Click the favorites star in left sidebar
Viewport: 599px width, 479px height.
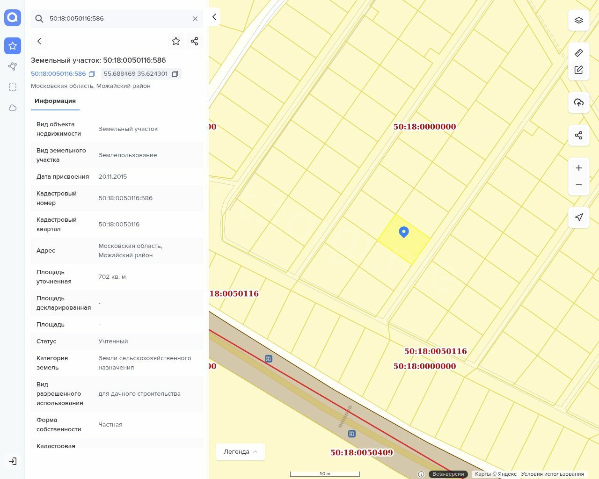(13, 46)
